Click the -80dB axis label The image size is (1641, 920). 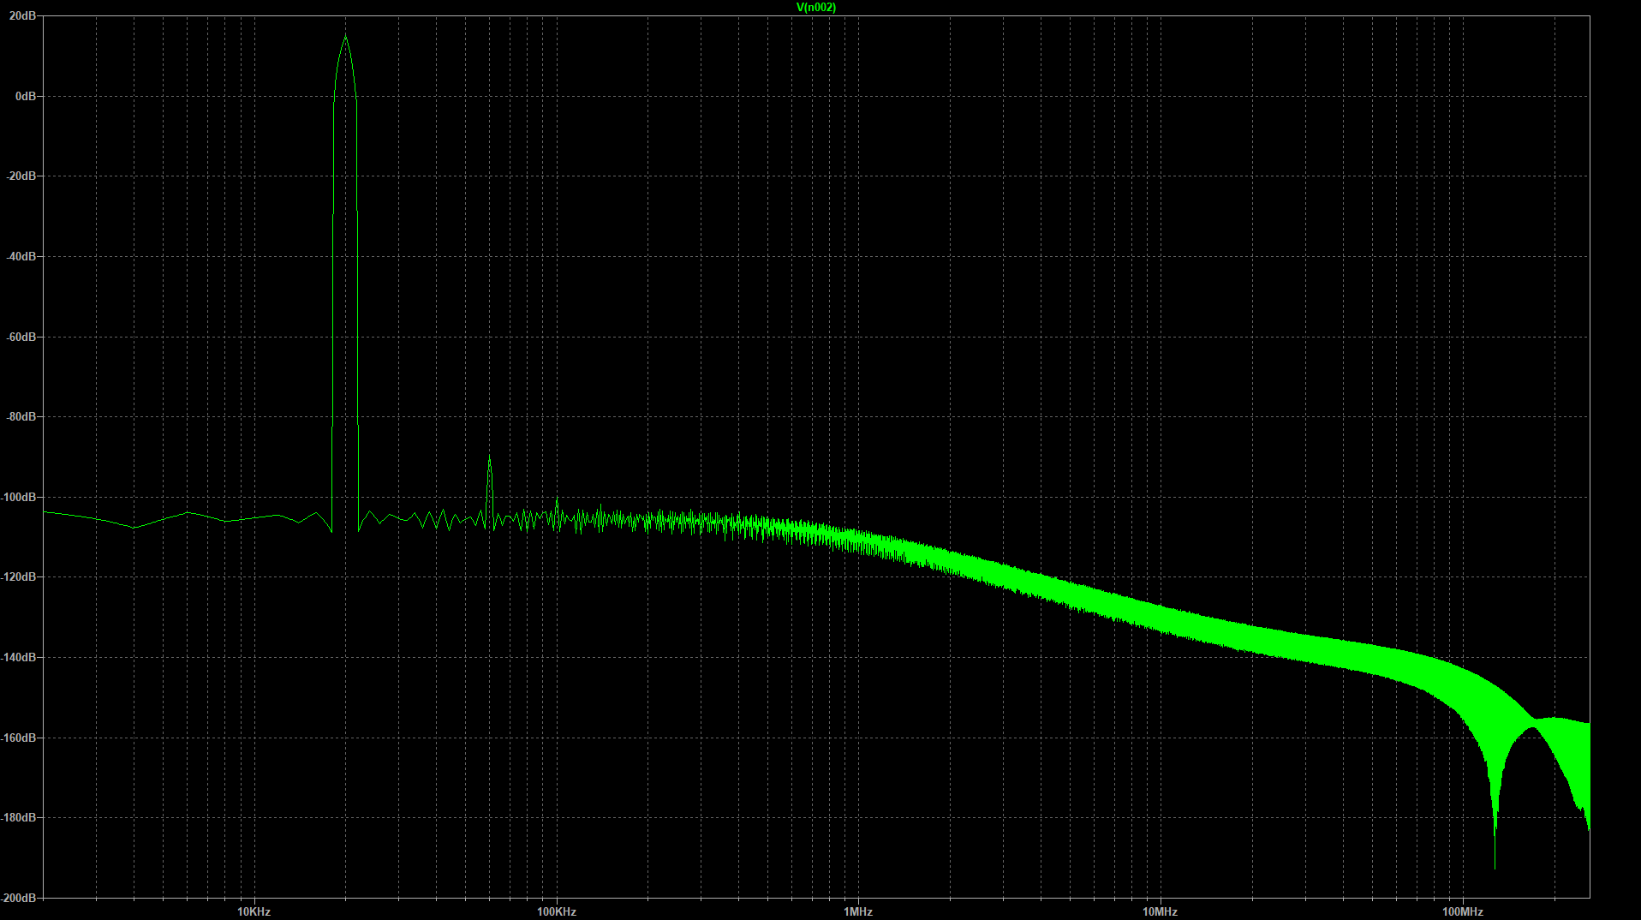pyautogui.click(x=21, y=416)
